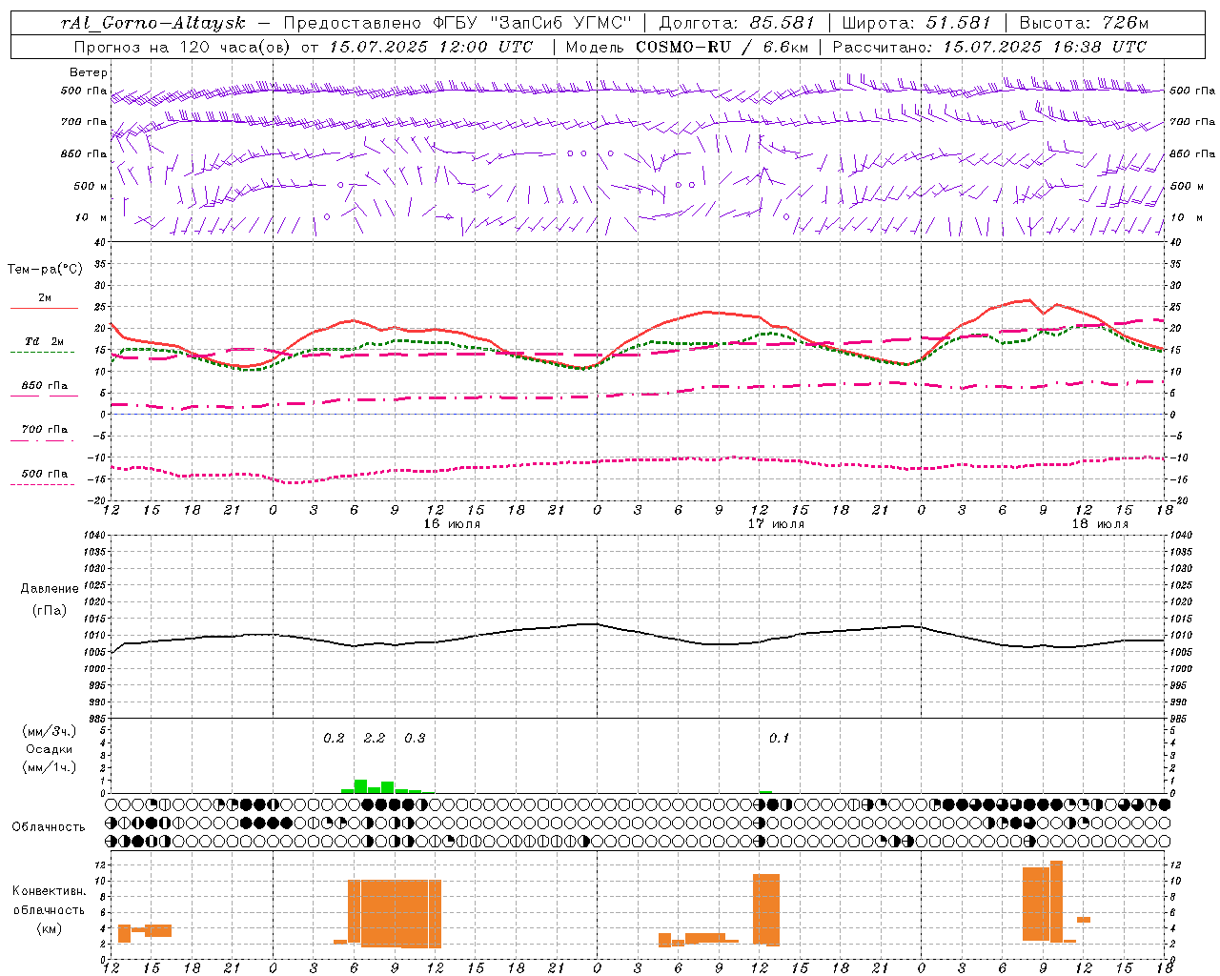Viewport: 1220px width, 976px height.
Task: Click the Прогноз на 120 часа(ов) header text
Action: click(181, 46)
